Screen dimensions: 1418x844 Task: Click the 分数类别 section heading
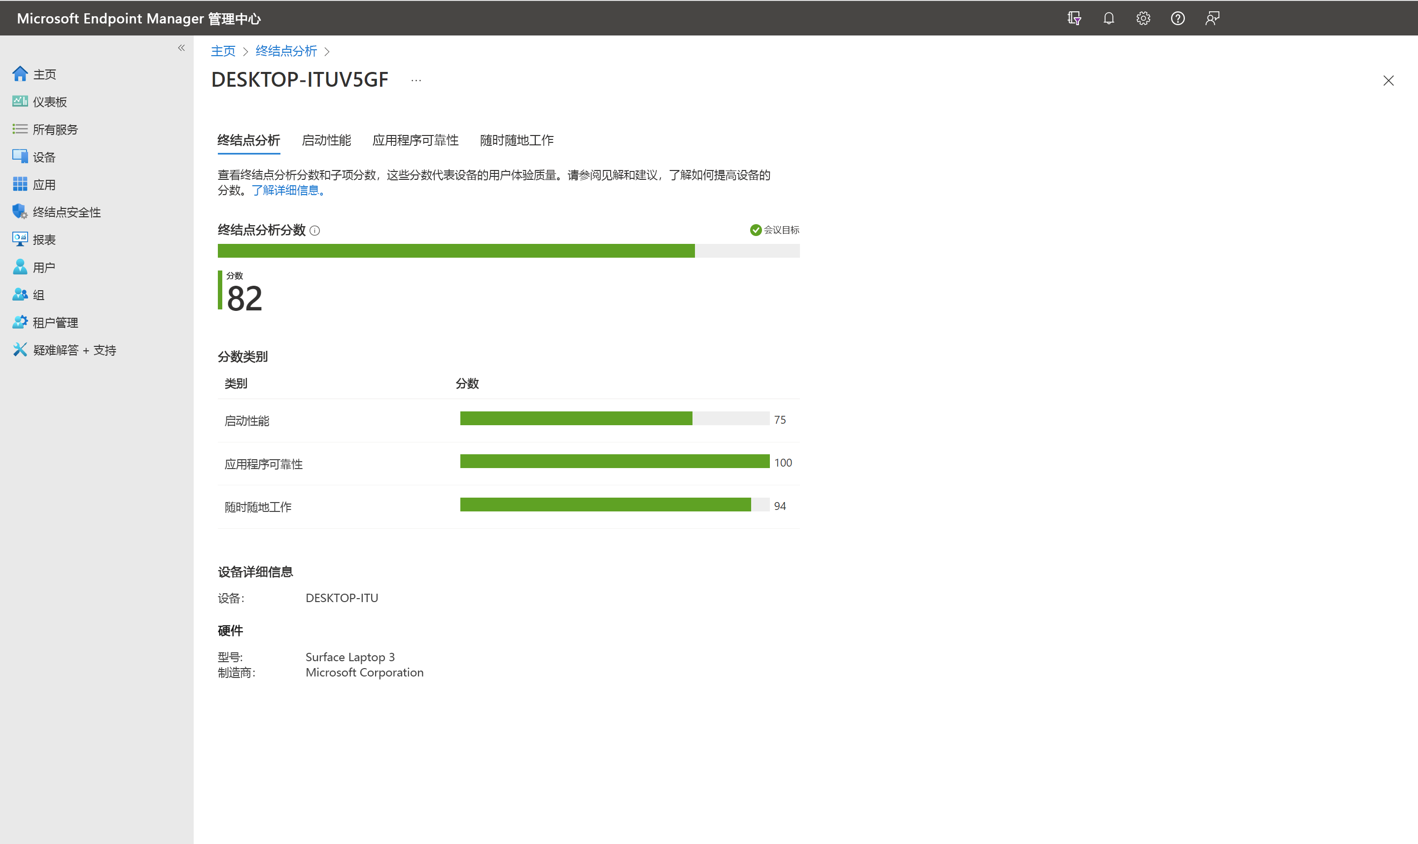click(x=243, y=357)
